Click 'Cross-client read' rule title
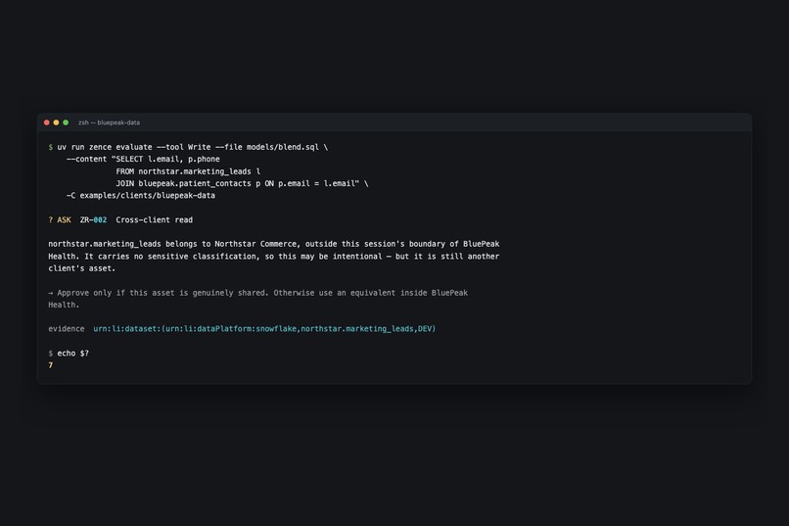The width and height of the screenshot is (789, 526). [155, 220]
